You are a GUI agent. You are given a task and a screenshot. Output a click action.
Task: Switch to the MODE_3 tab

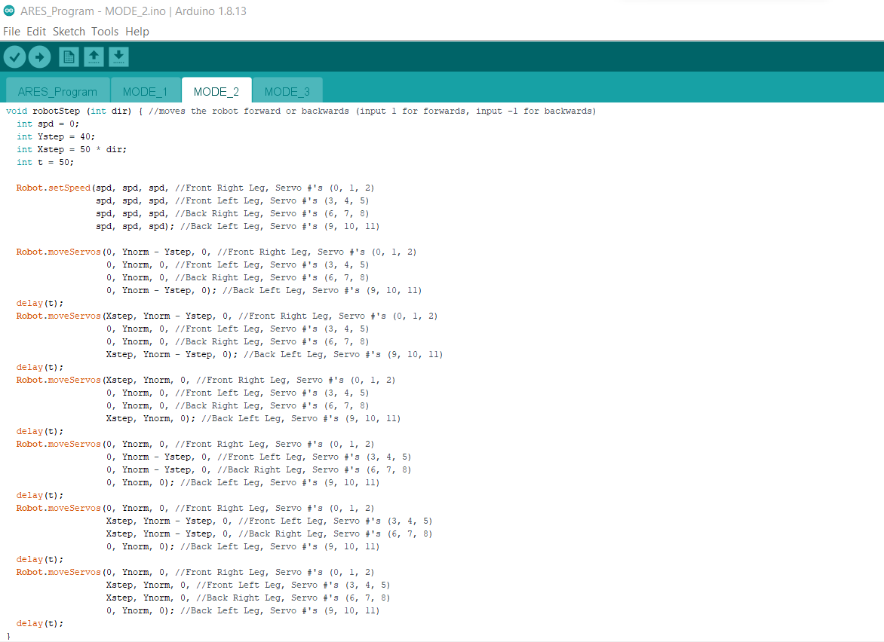click(x=287, y=90)
